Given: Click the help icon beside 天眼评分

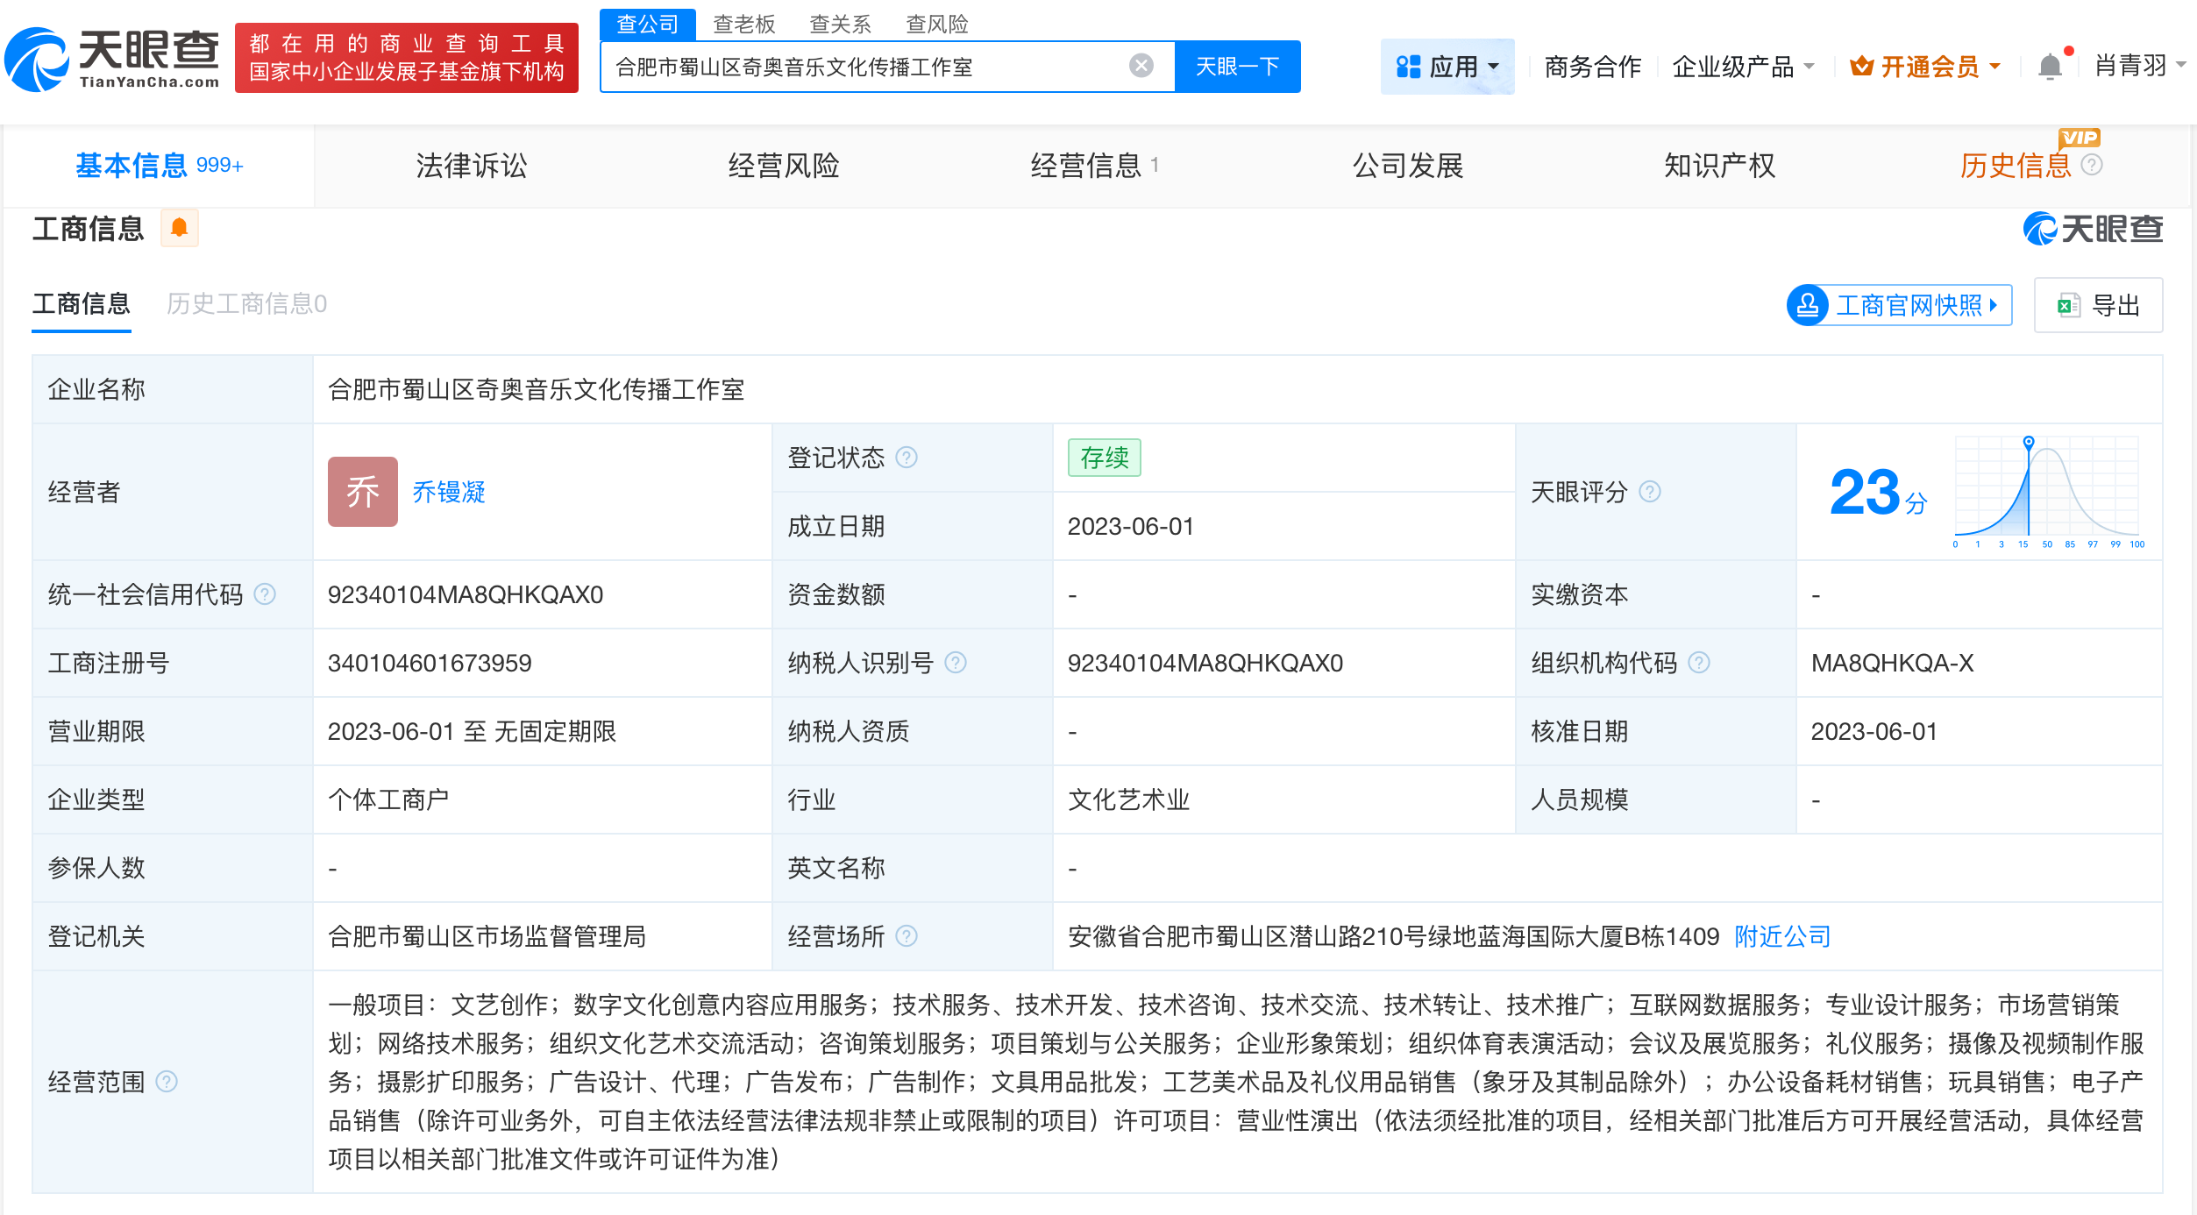Looking at the screenshot, I should tap(1650, 492).
